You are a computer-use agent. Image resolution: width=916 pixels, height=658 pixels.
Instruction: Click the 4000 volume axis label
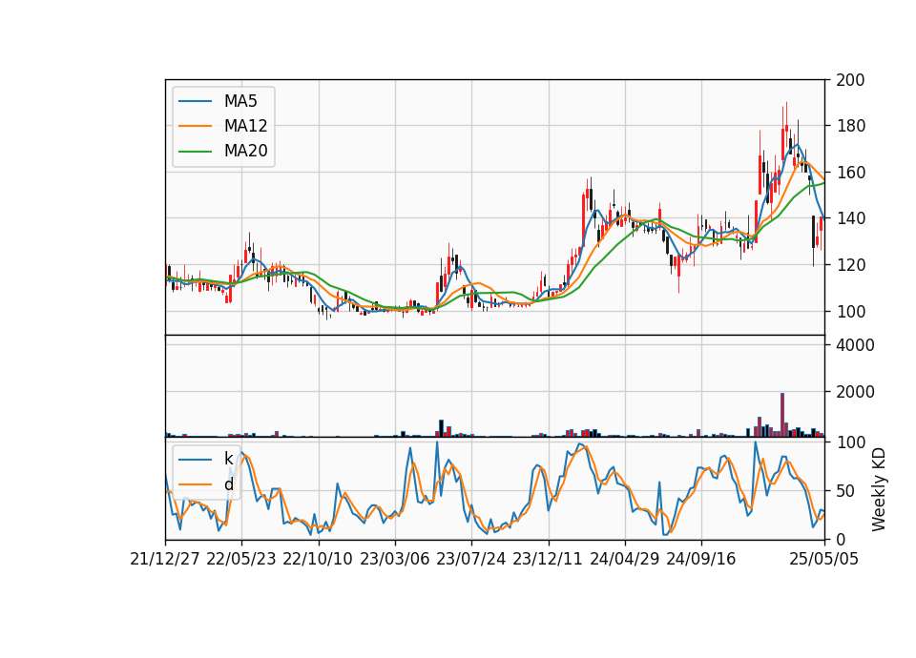pyautogui.click(x=855, y=345)
